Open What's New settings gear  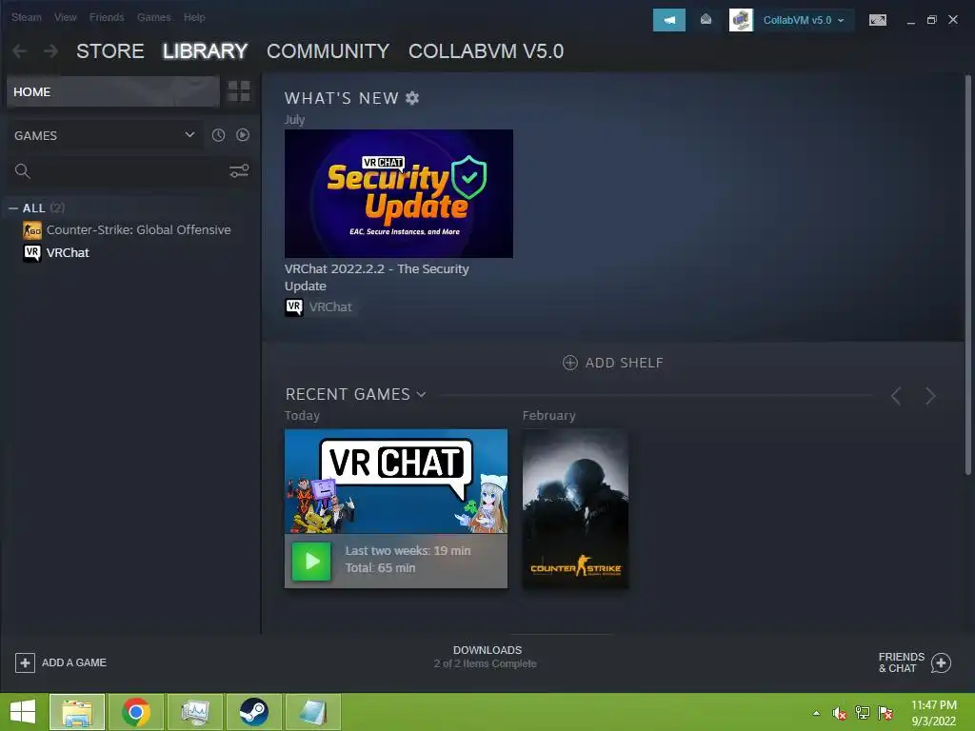click(x=412, y=98)
